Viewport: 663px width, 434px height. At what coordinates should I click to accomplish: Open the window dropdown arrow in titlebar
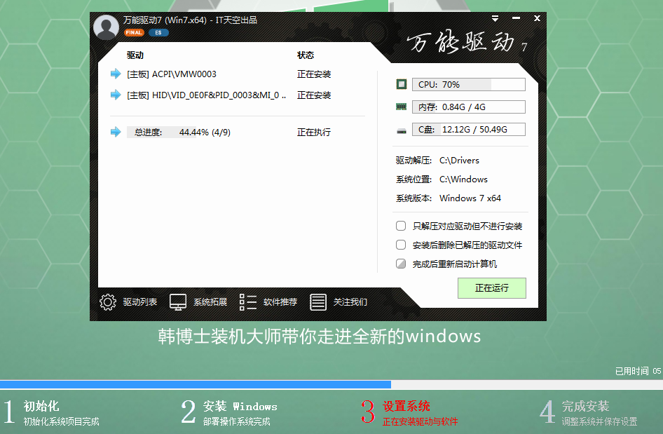point(495,18)
